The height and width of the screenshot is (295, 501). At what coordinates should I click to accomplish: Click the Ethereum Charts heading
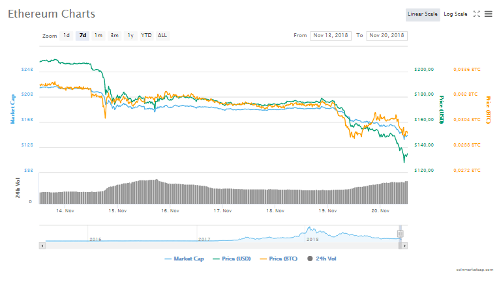tap(52, 14)
